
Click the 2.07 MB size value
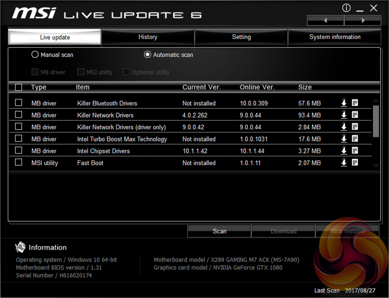coord(309,163)
